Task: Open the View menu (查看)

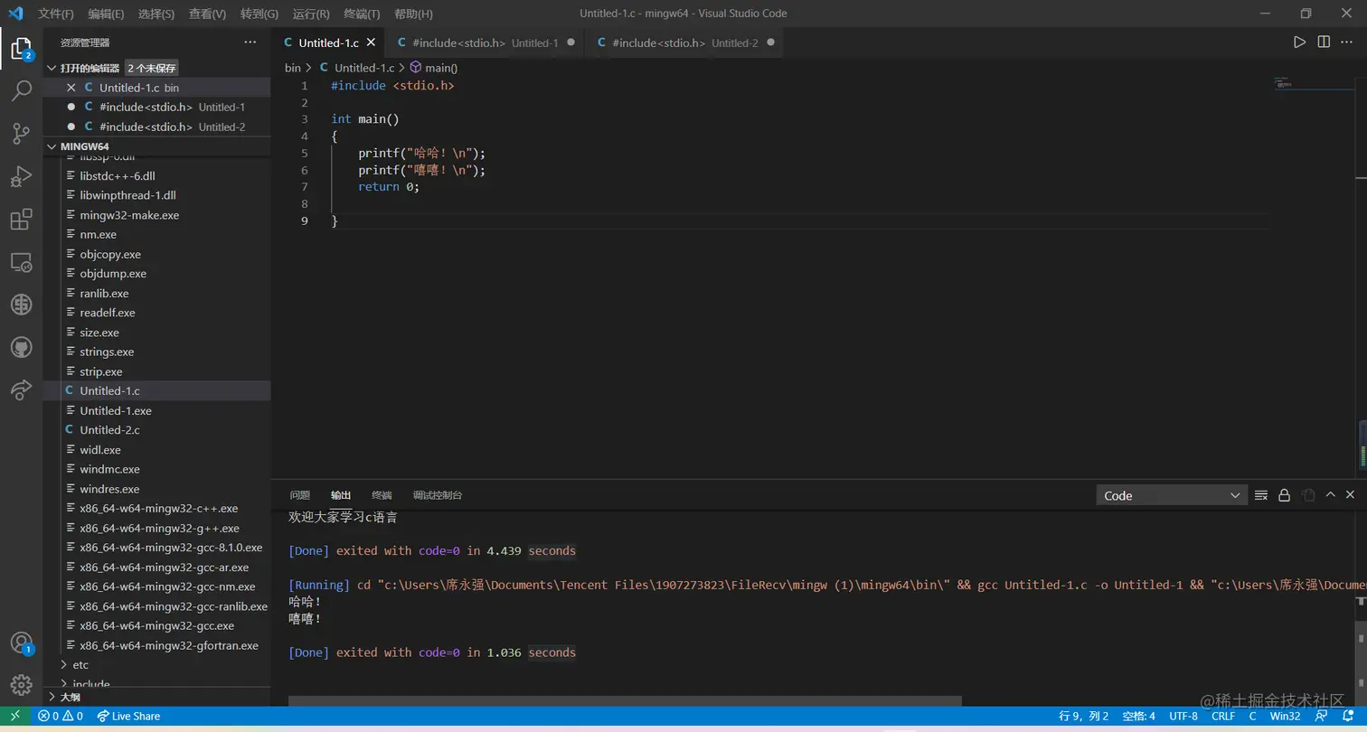Action: pyautogui.click(x=207, y=14)
